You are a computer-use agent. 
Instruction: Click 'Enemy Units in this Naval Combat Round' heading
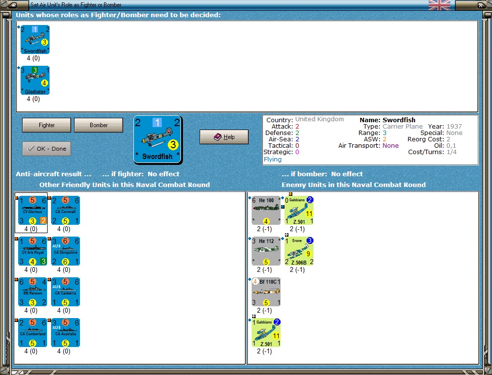pos(354,185)
